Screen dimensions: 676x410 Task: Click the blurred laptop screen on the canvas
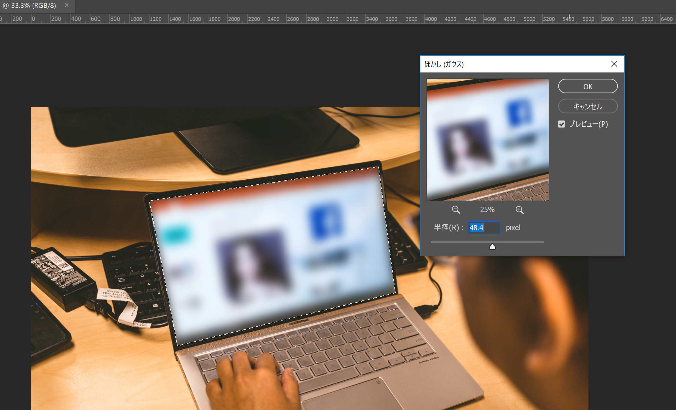click(273, 256)
